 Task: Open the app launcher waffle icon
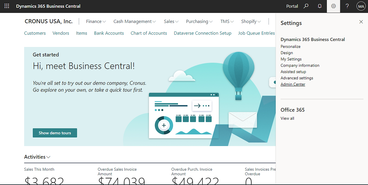(x=7, y=6)
